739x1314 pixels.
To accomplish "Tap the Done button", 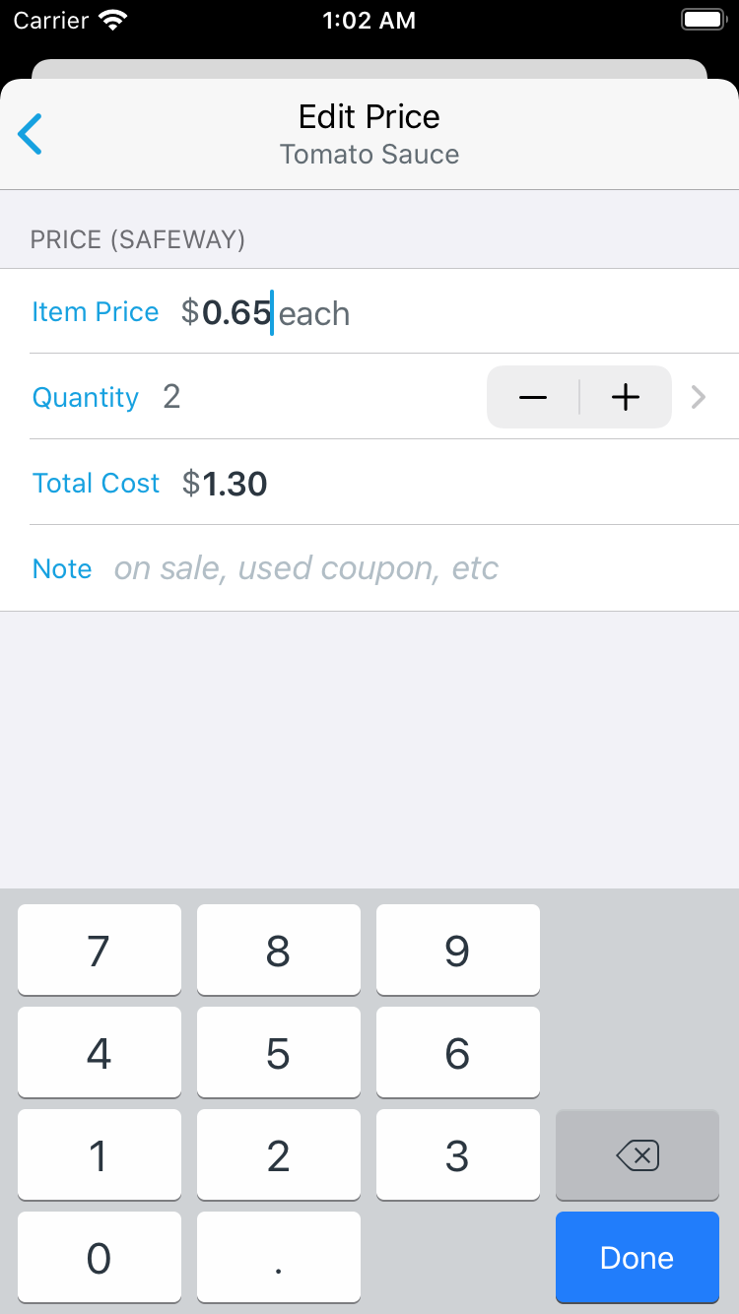I will point(637,1257).
